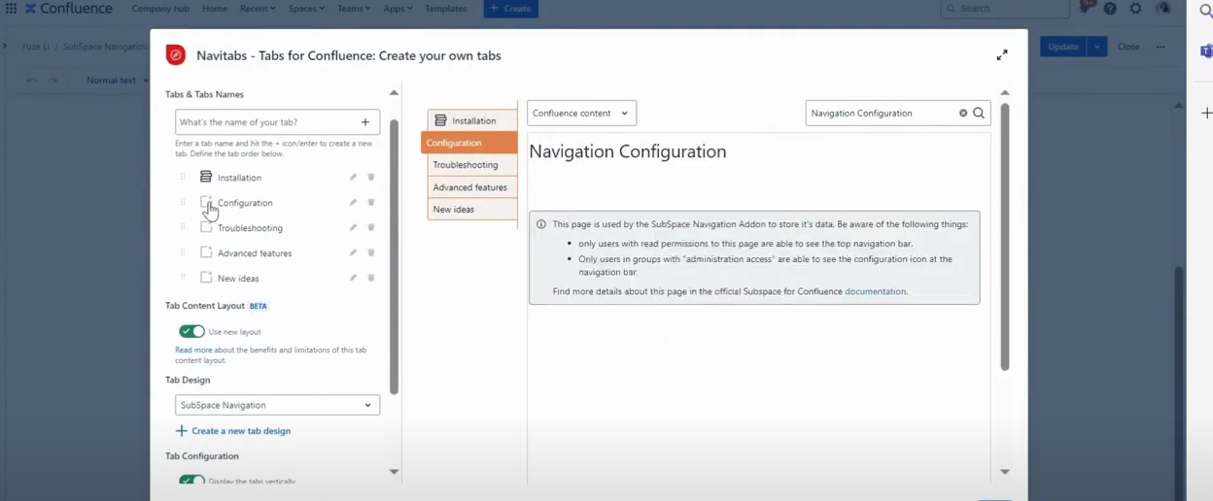Click the search magnifier in content search

point(979,114)
